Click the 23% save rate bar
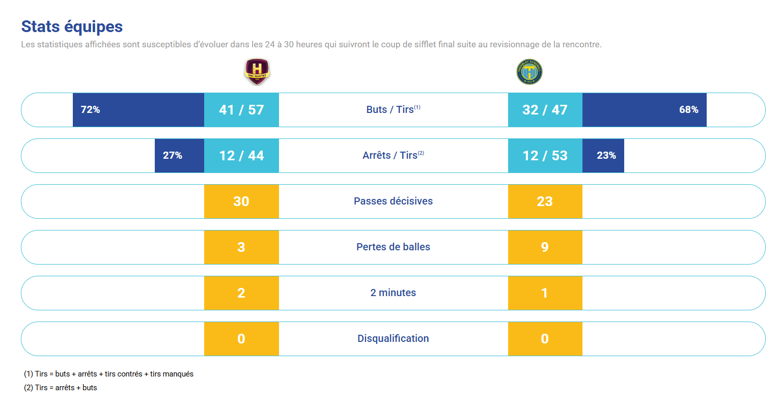 603,156
